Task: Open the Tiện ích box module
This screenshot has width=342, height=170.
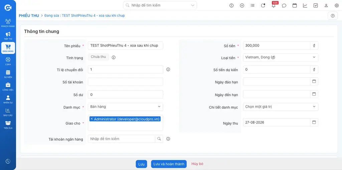Action: 8,125
